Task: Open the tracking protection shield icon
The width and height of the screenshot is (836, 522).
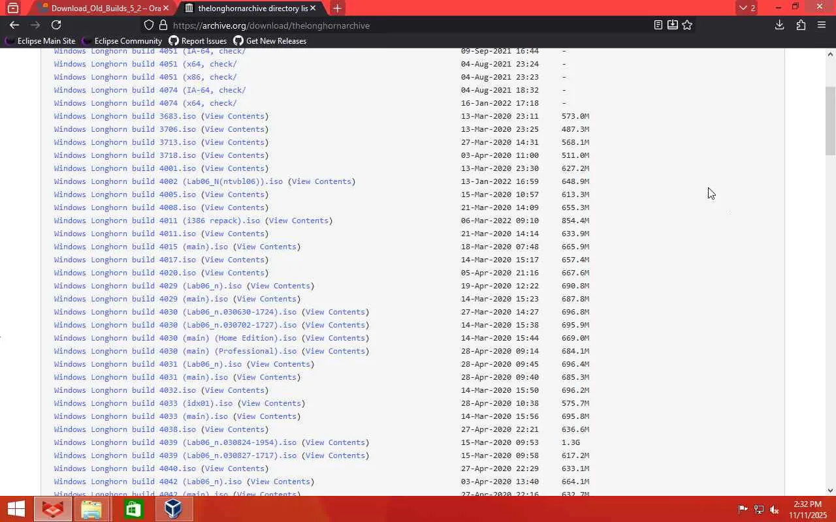Action: (149, 25)
